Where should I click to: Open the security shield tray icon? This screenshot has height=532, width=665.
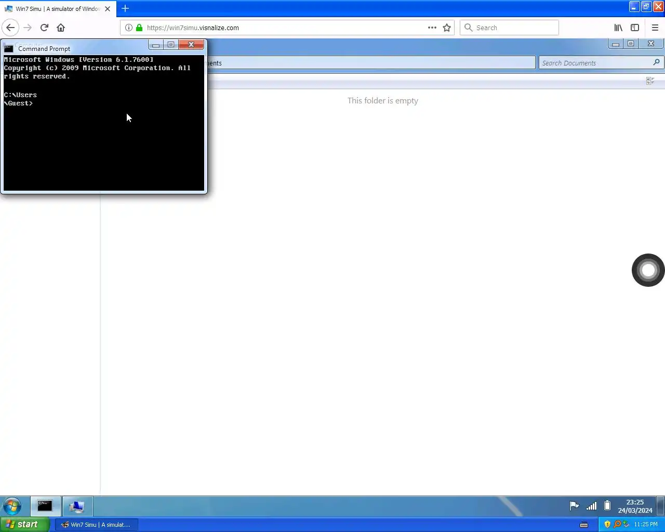(607, 524)
